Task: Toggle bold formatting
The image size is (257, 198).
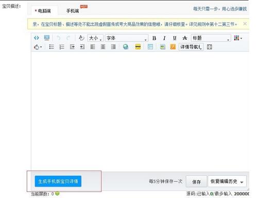Action: pyautogui.click(x=154, y=38)
